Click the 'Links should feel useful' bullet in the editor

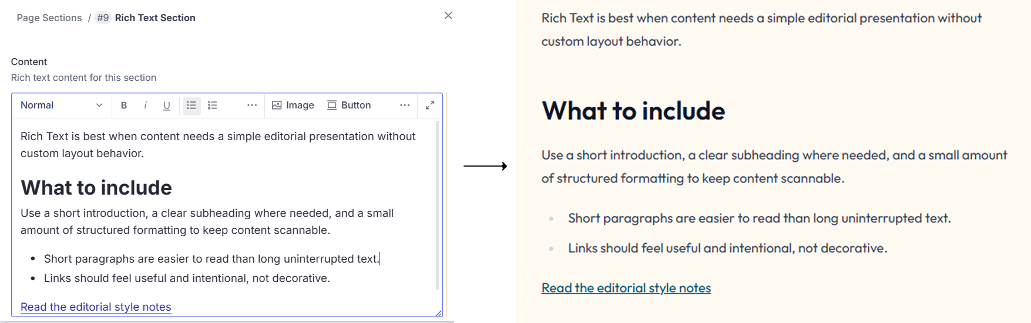pyautogui.click(x=187, y=278)
